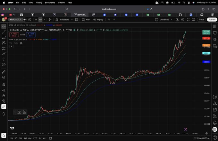Open the 17:29:46 UTC-4 timezone menu
The height and width of the screenshot is (141, 218).
(x=202, y=138)
